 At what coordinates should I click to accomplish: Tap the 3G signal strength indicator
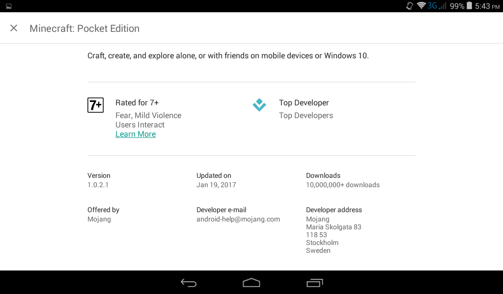click(437, 6)
